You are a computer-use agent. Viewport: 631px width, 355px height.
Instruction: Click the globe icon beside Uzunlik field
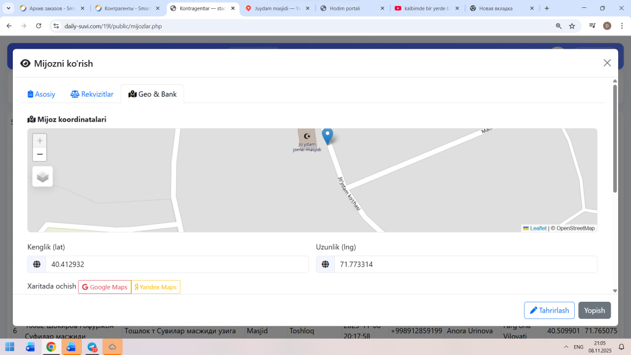[325, 264]
